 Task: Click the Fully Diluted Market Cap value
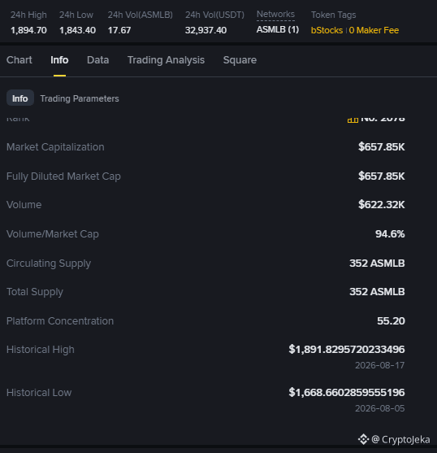(381, 176)
